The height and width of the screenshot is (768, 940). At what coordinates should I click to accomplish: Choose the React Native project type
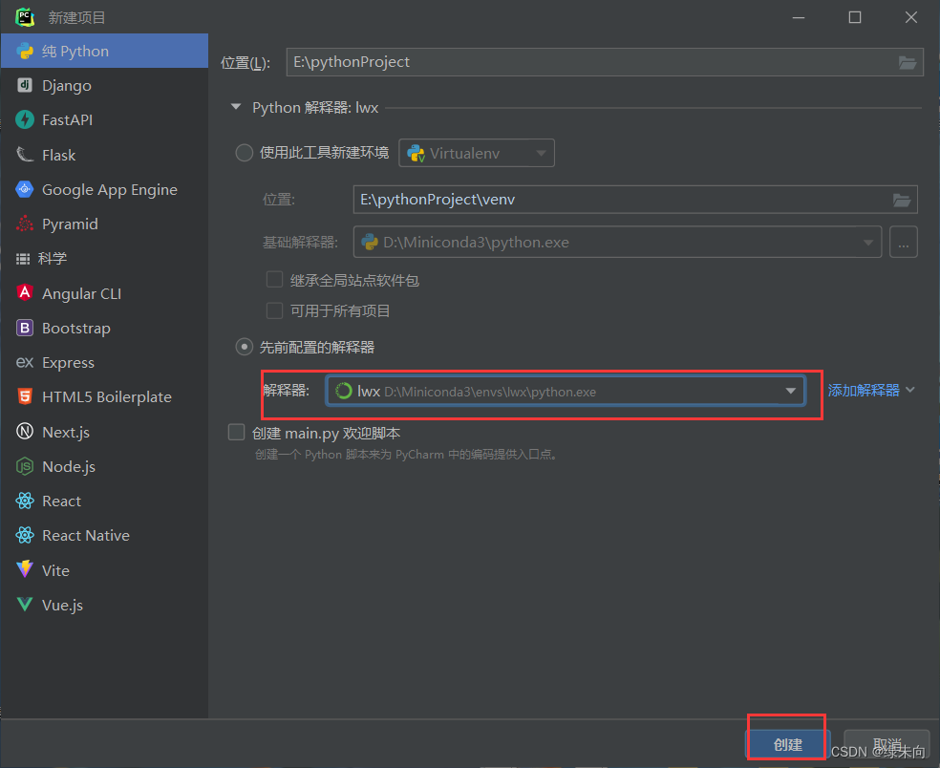coord(104,535)
